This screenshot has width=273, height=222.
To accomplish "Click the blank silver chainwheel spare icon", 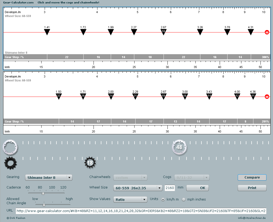I will [10, 147].
